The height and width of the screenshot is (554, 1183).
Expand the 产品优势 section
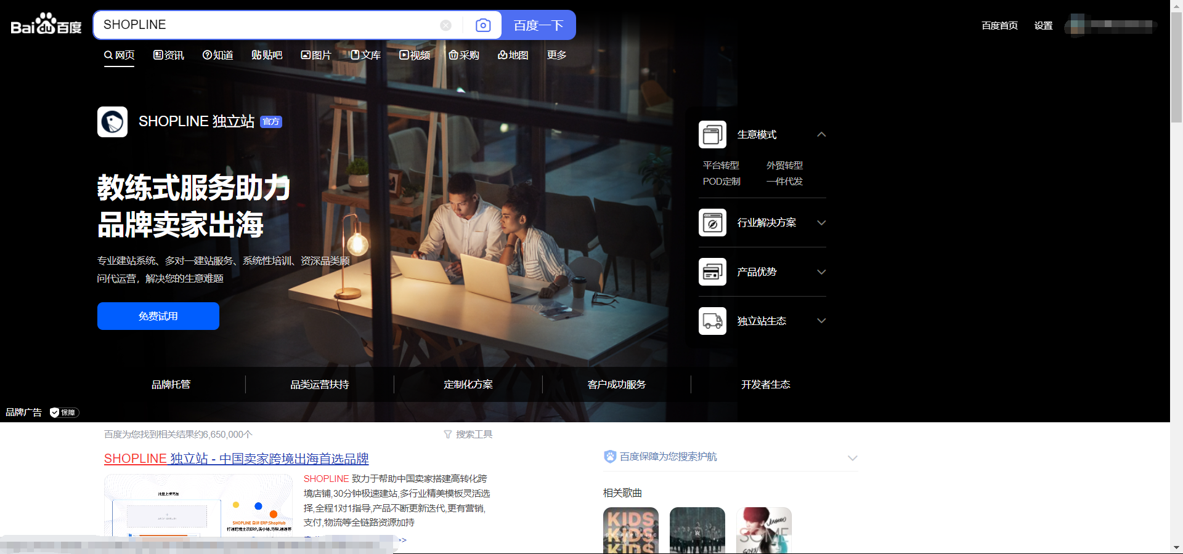click(821, 271)
